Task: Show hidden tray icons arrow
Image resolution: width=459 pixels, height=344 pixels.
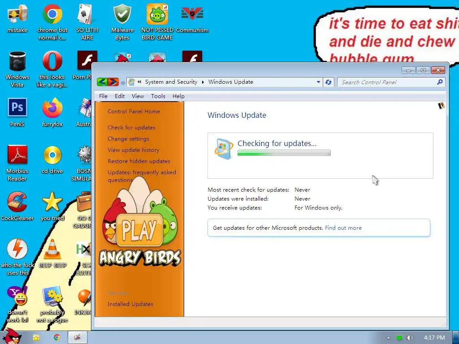Action: tap(388, 338)
